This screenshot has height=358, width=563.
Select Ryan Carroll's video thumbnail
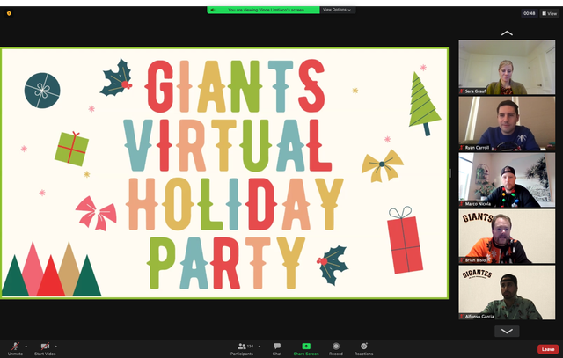coord(507,124)
